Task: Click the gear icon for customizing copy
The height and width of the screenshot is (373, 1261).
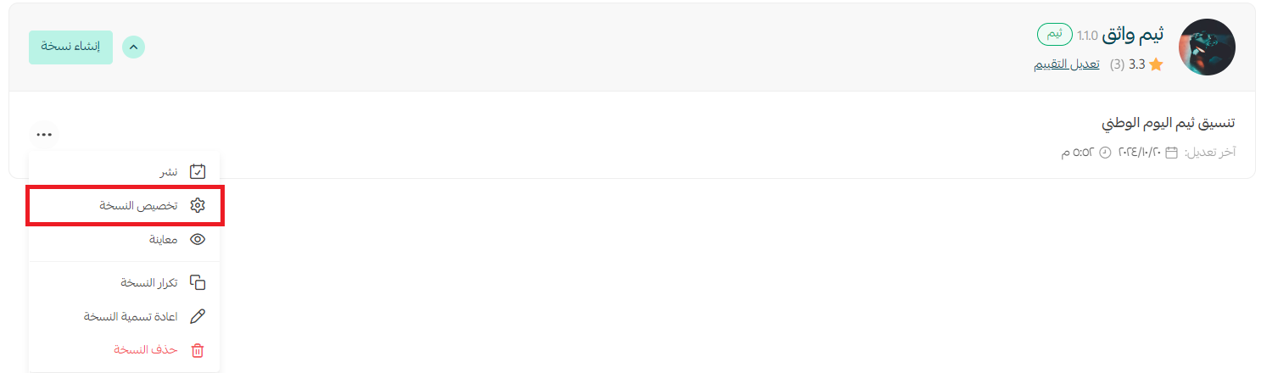Action: [x=198, y=205]
